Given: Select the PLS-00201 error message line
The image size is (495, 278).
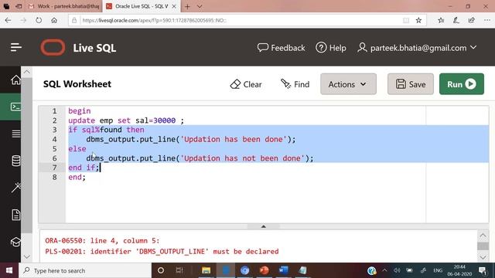Looking at the screenshot, I should [x=162, y=252].
